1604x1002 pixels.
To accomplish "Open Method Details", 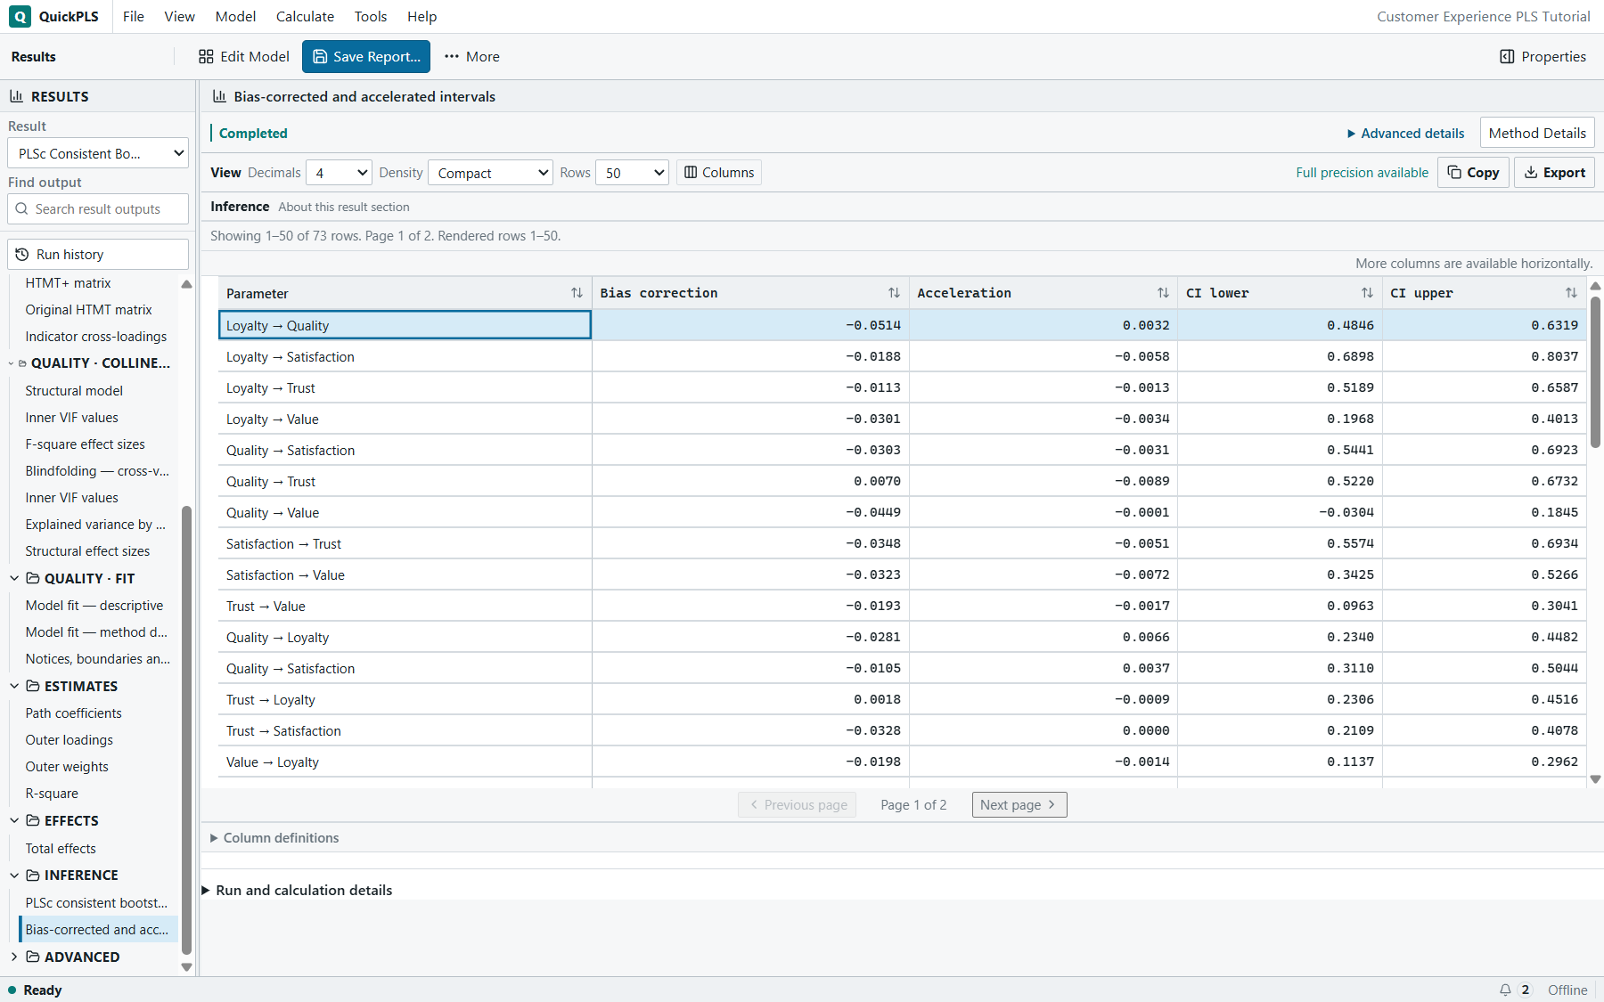I will click(1537, 133).
